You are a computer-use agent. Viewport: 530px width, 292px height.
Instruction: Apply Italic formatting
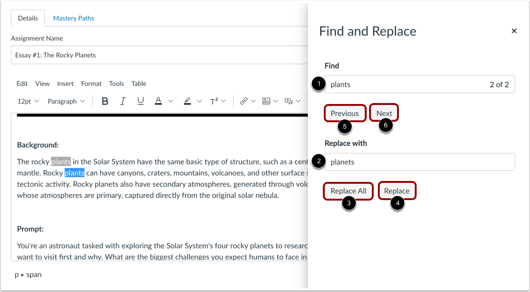(x=123, y=101)
